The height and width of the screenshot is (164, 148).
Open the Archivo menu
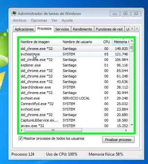pos(19,20)
